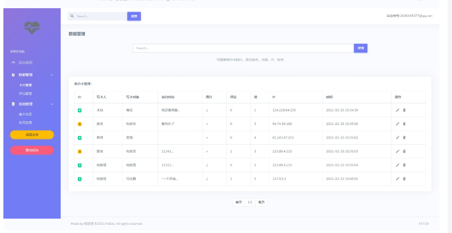Click the red 登出后台 button
The width and height of the screenshot is (452, 233).
(x=32, y=150)
